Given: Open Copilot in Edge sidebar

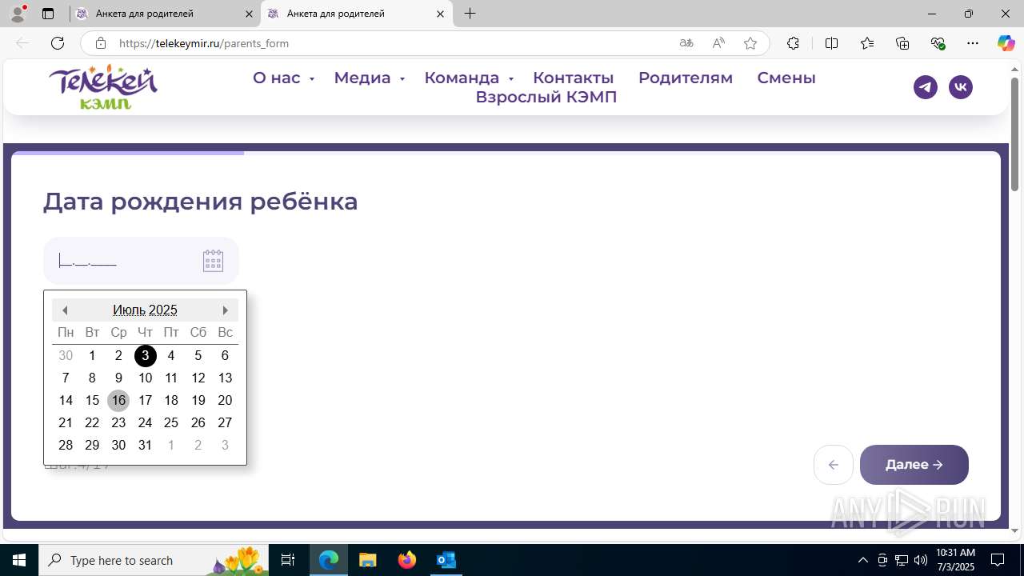Looking at the screenshot, I should (x=1006, y=43).
